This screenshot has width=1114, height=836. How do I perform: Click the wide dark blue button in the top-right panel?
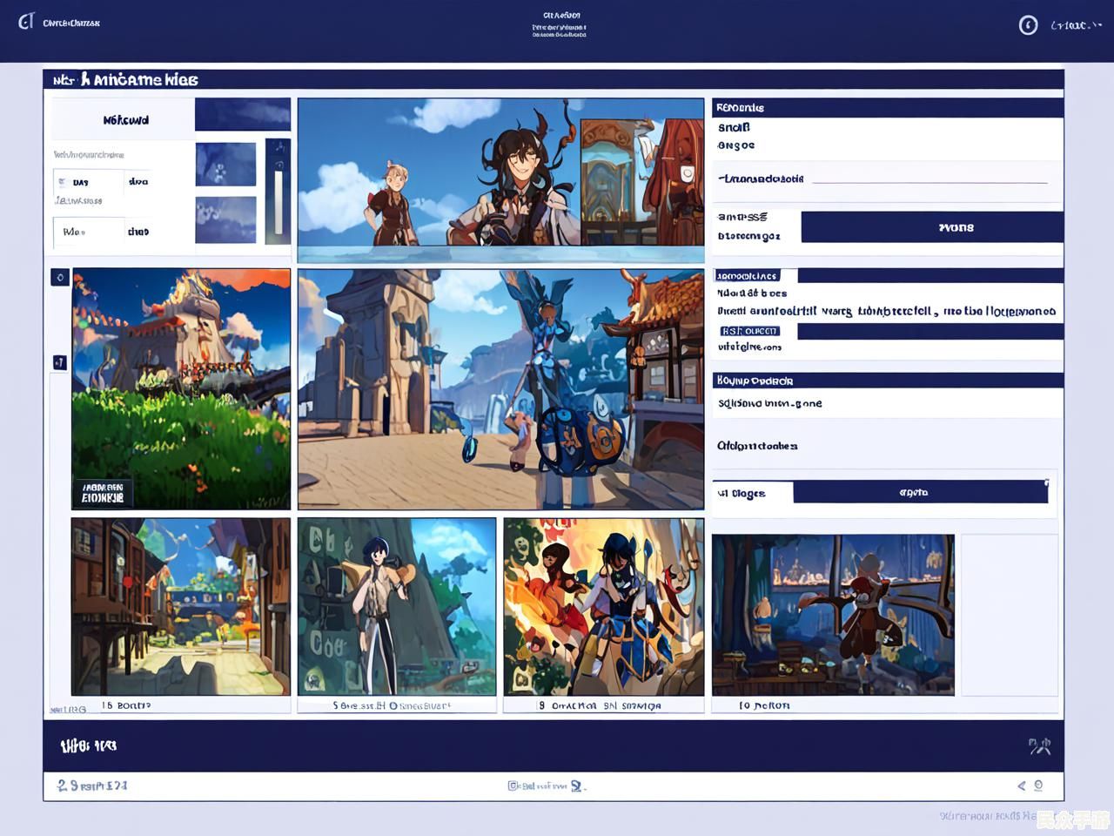(931, 227)
